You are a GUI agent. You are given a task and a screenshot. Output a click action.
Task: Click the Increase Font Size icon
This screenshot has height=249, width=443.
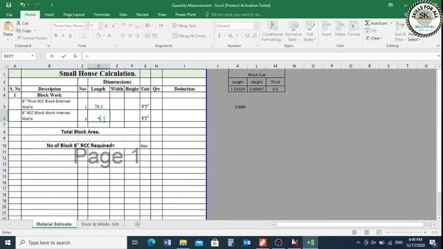tap(106, 26)
